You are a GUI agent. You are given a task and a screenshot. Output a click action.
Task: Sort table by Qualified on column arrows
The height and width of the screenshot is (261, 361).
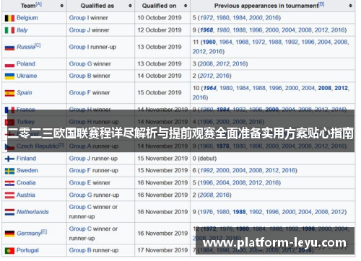point(186,6)
